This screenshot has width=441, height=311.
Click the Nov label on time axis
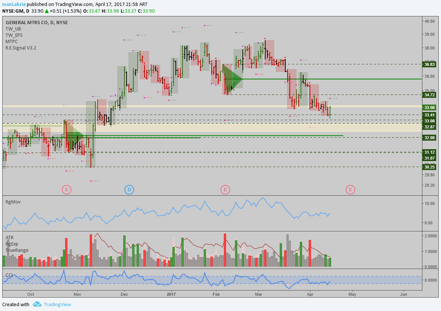click(x=77, y=294)
